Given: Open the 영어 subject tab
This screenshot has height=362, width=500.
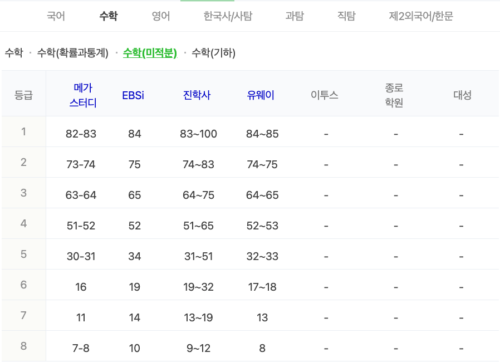Looking at the screenshot, I should 160,16.
